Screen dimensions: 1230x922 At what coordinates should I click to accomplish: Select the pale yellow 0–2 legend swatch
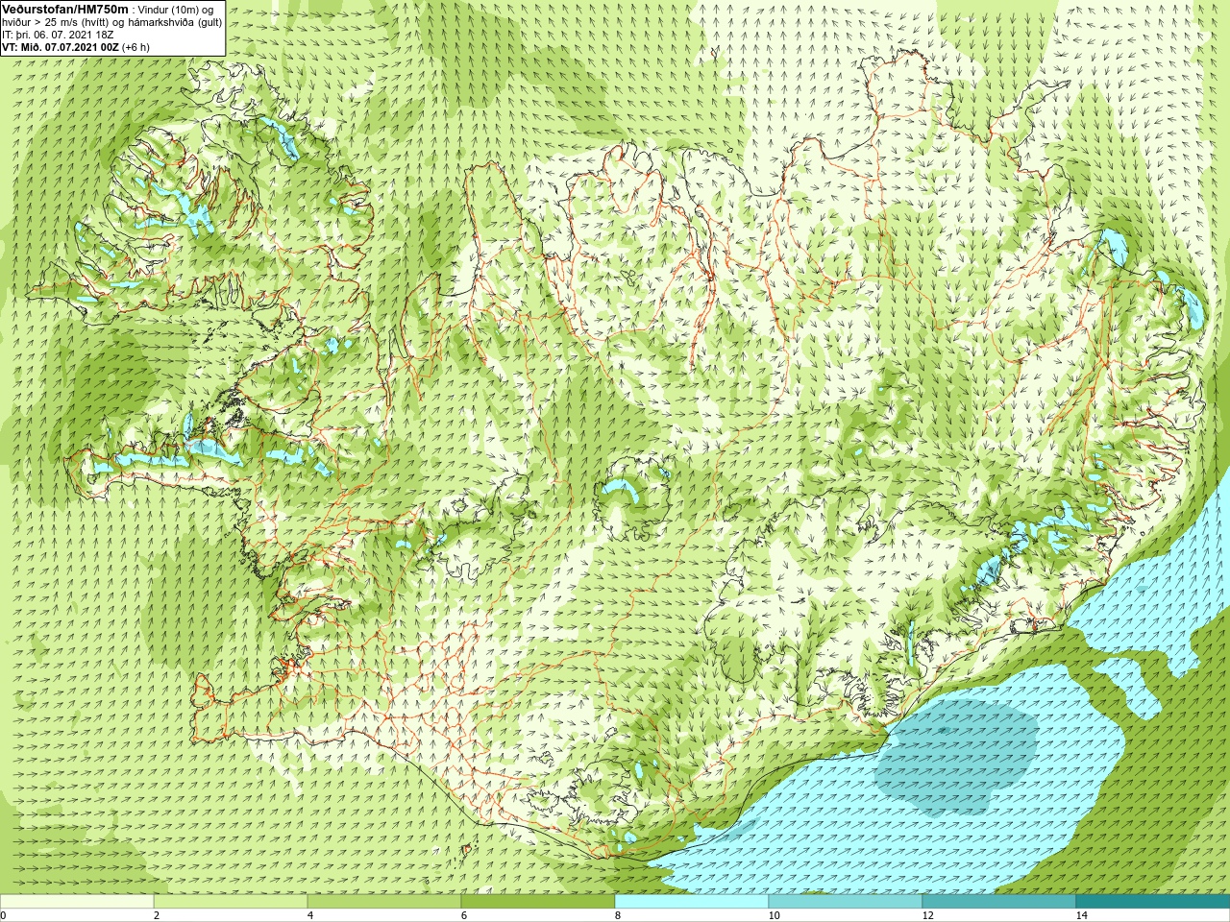77,902
